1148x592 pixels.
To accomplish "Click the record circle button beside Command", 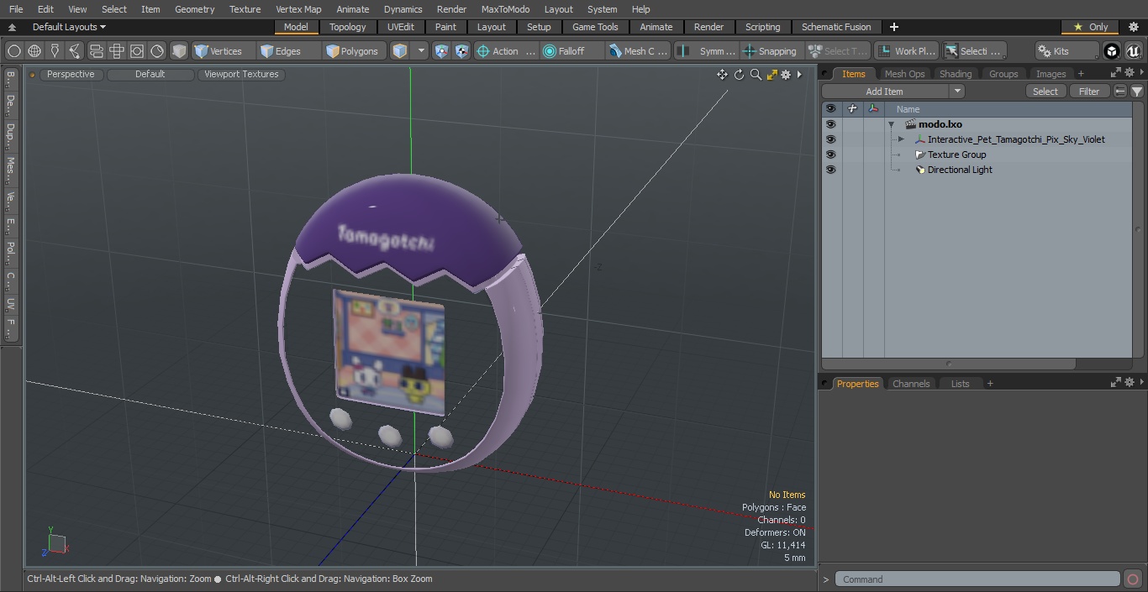I will (x=1132, y=579).
